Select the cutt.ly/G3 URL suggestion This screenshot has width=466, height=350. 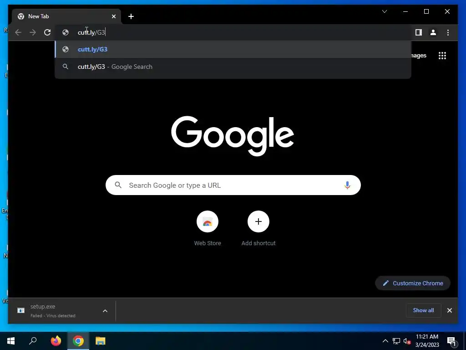233,49
